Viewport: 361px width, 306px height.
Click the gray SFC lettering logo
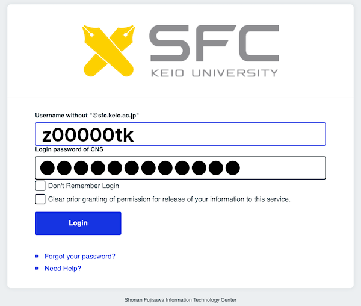tap(214, 42)
